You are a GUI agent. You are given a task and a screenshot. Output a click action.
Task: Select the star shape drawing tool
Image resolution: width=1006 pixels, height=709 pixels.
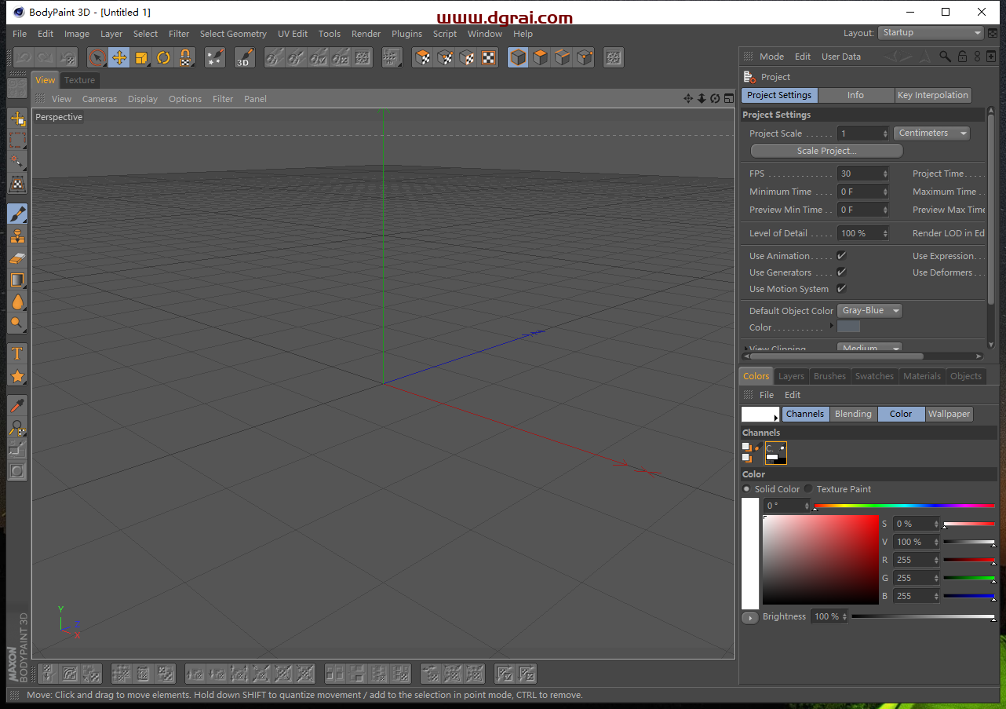[x=17, y=376]
